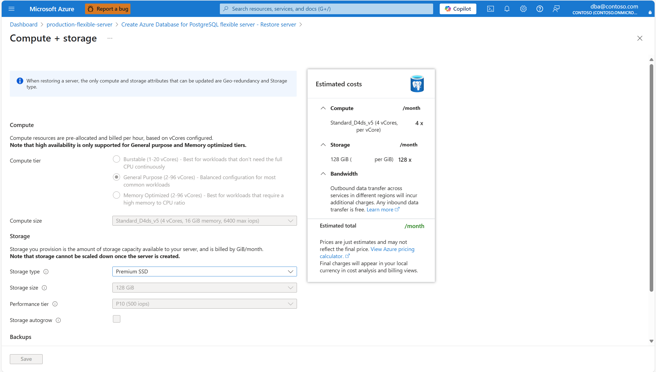Collapse the Compute cost section
Image resolution: width=656 pixels, height=372 pixels.
click(323, 108)
